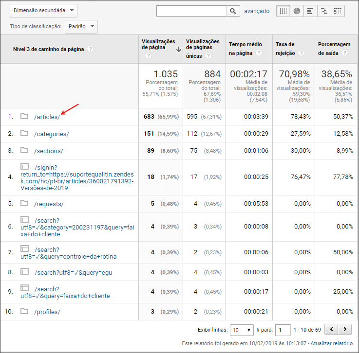
Task: Open the Padrão classification type dropdown
Action: pyautogui.click(x=81, y=27)
